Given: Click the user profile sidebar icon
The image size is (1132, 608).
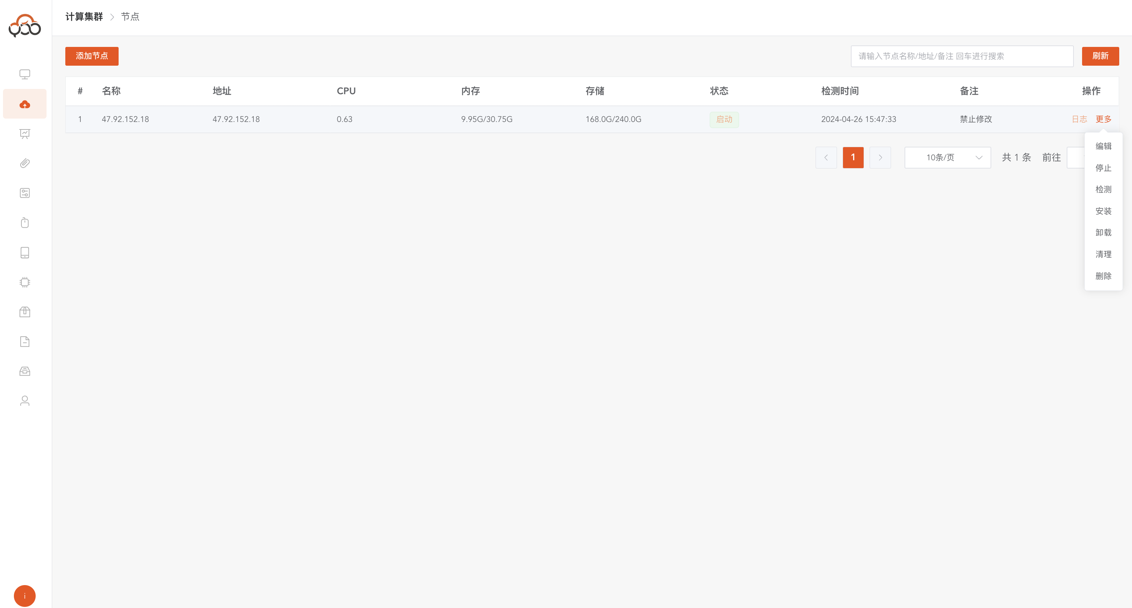Looking at the screenshot, I should pos(25,401).
